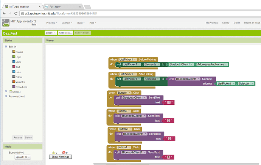Click the horizontal scrollbar of the Viewer
This screenshot has width=261, height=165.
[176, 163]
